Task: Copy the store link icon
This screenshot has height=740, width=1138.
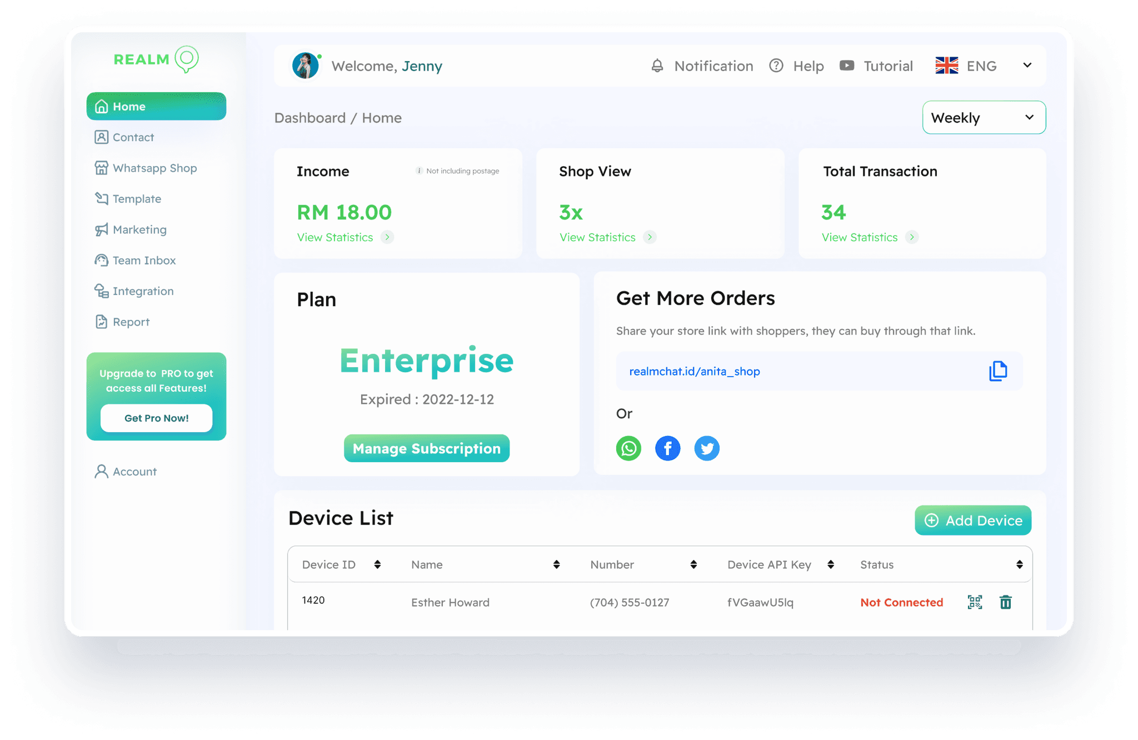Action: [x=998, y=371]
